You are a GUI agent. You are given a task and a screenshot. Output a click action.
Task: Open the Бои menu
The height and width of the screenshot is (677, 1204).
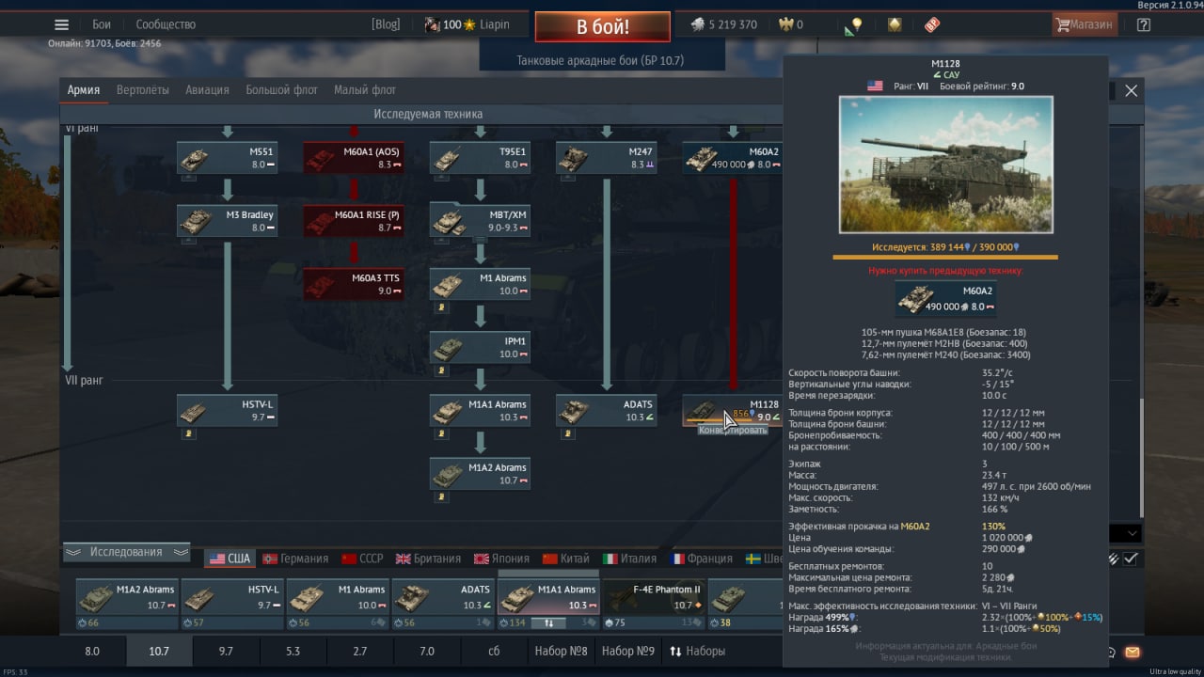pyautogui.click(x=102, y=24)
